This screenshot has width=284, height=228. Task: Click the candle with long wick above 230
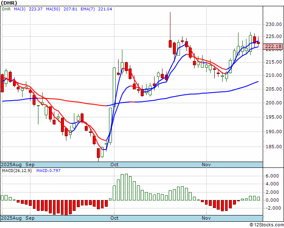(x=170, y=30)
